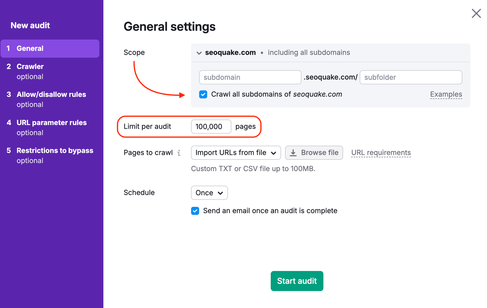Click the download icon in Browse file button
The height and width of the screenshot is (308, 487).
point(293,153)
